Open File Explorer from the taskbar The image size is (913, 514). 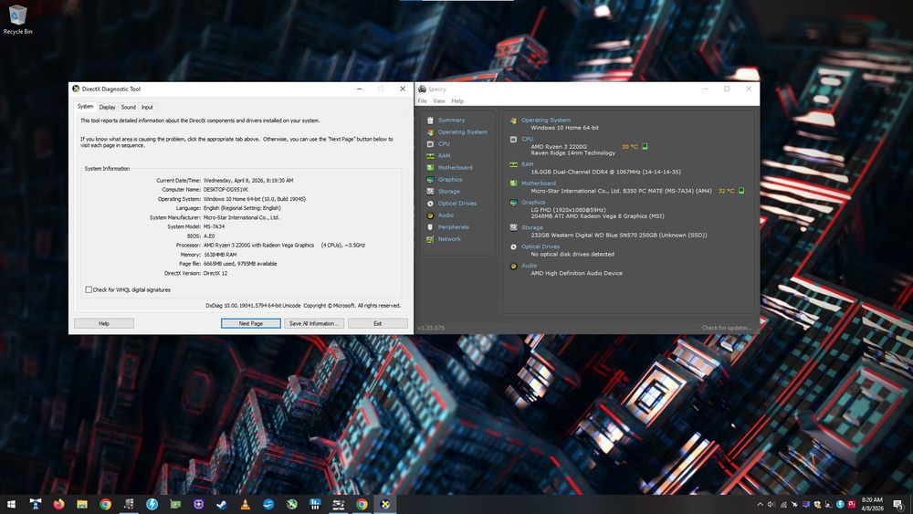82,504
